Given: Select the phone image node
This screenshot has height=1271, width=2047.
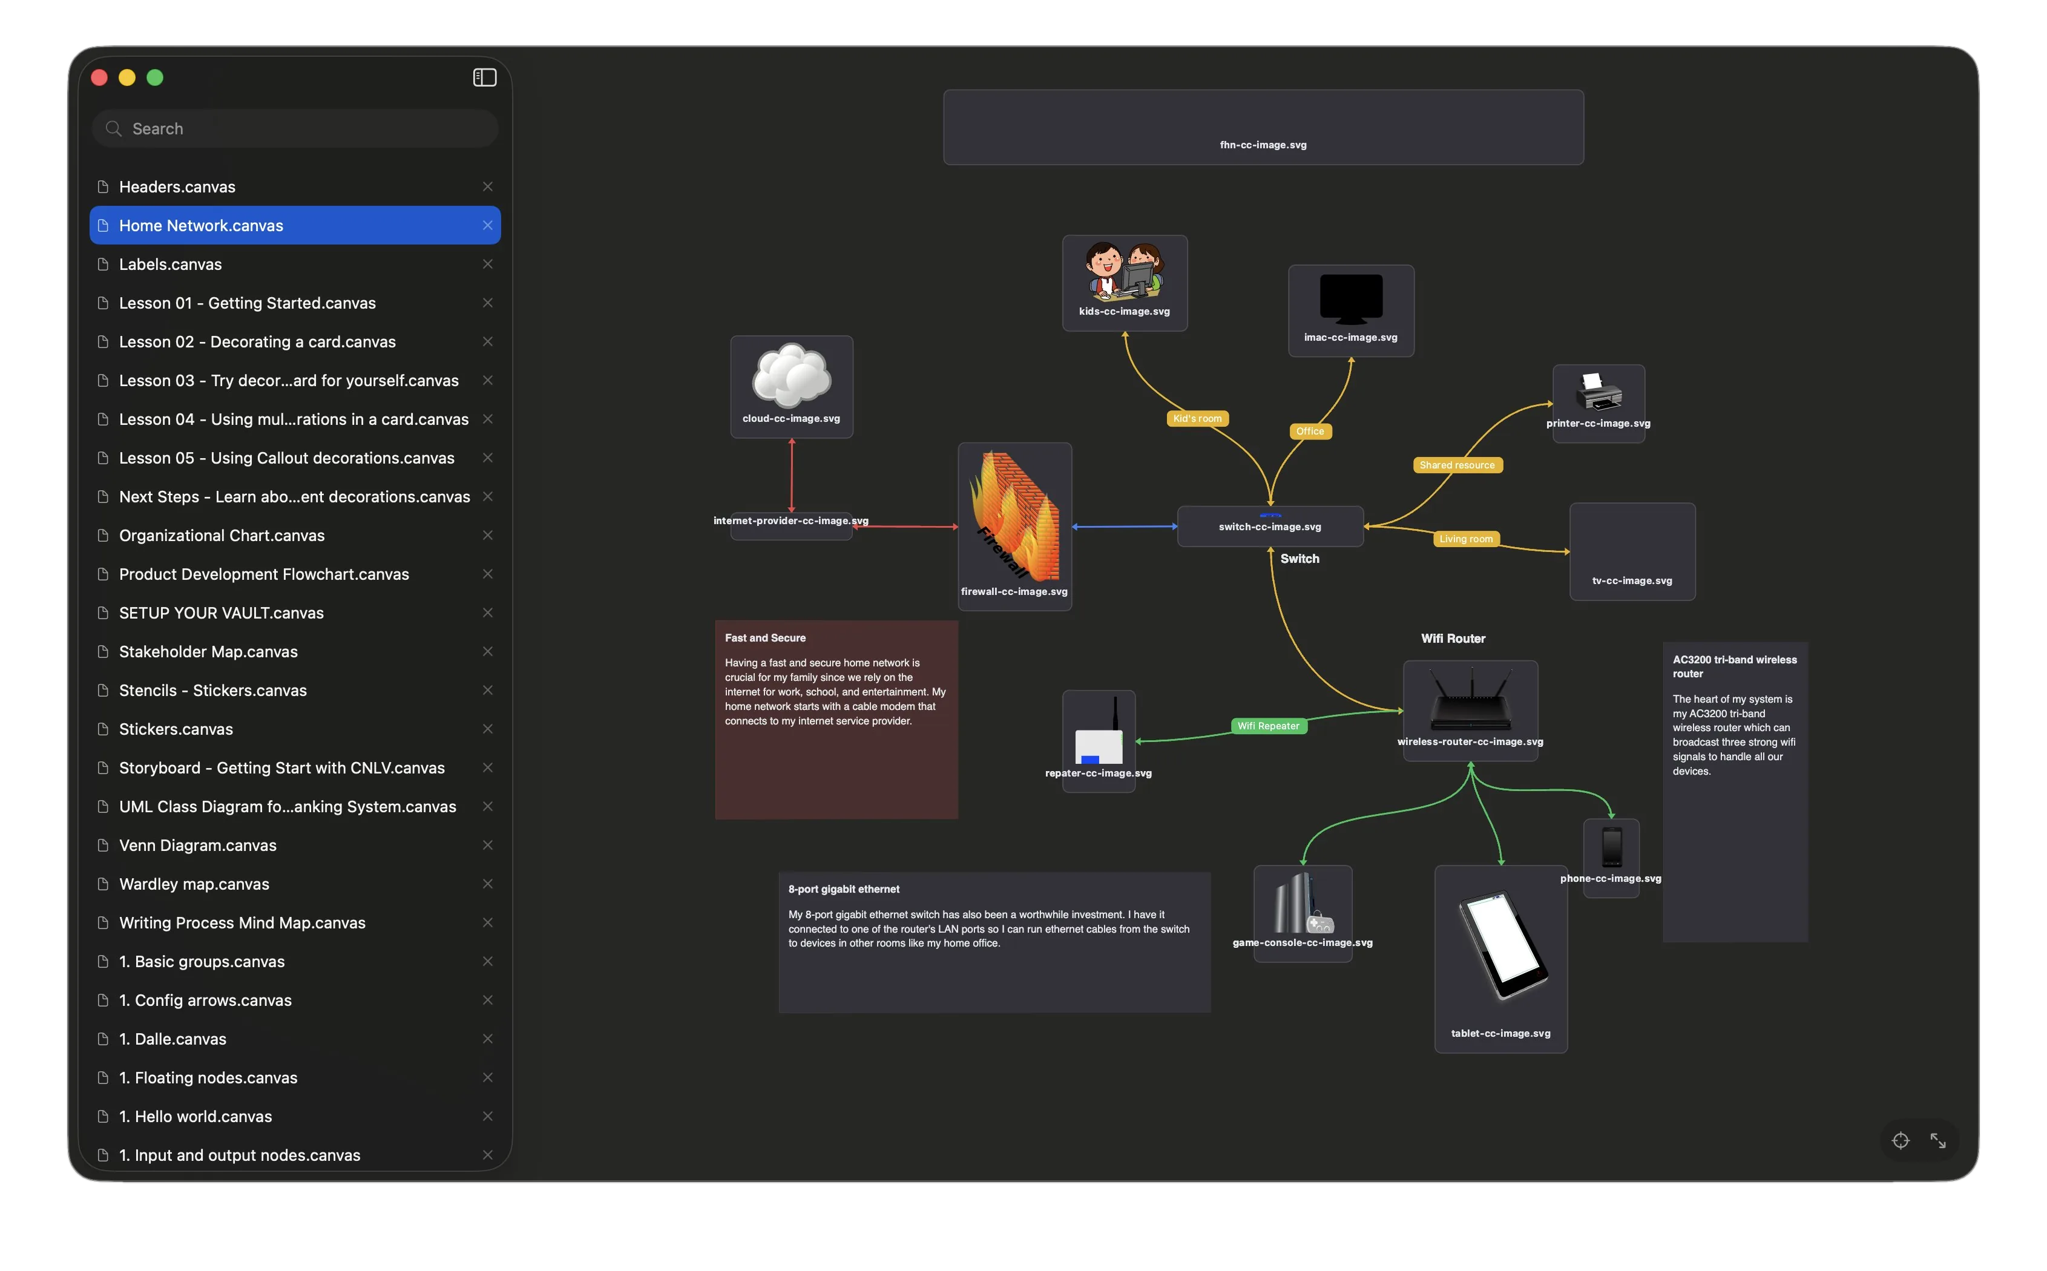Looking at the screenshot, I should click(x=1611, y=858).
